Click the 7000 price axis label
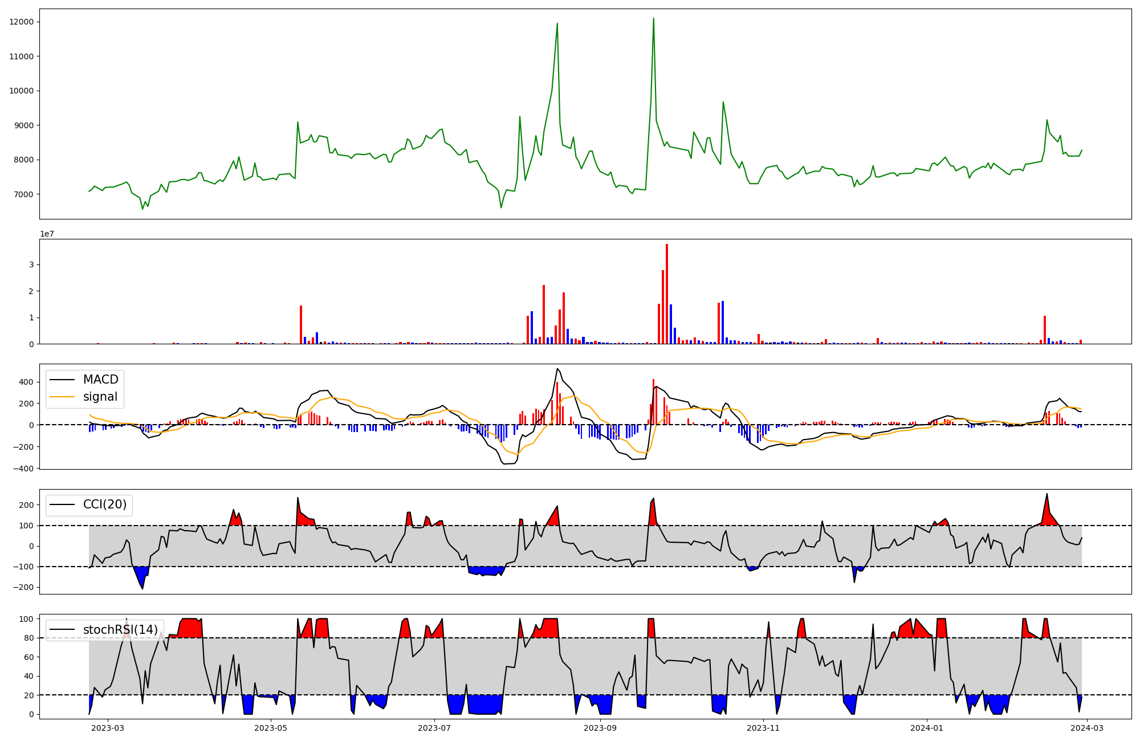The width and height of the screenshot is (1140, 741). 23,194
